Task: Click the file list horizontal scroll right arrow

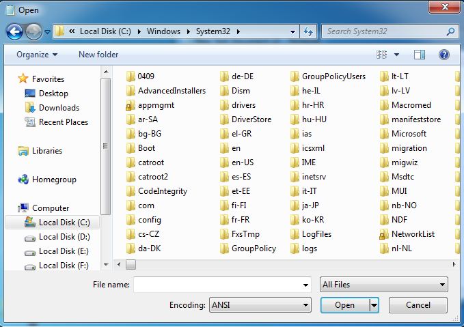Action: click(x=454, y=264)
